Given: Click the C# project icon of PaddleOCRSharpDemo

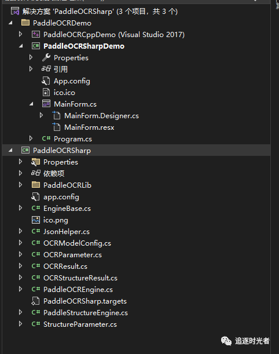Looking at the screenshot, I should [x=36, y=46].
